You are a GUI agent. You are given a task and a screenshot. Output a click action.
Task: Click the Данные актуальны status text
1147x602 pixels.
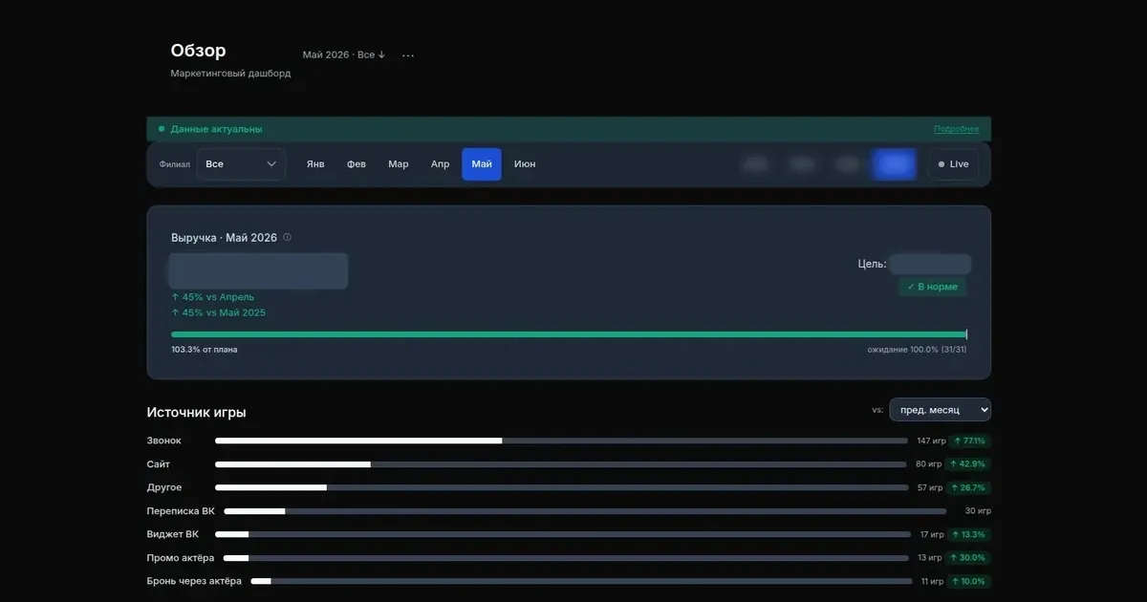[x=216, y=129]
